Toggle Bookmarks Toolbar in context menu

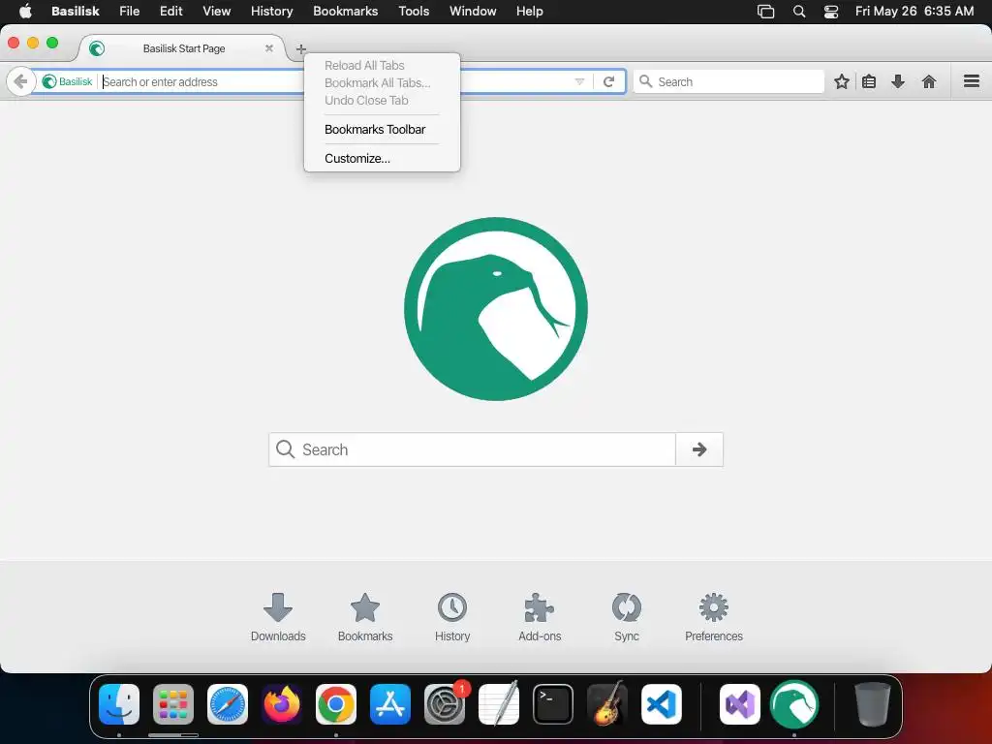375,129
